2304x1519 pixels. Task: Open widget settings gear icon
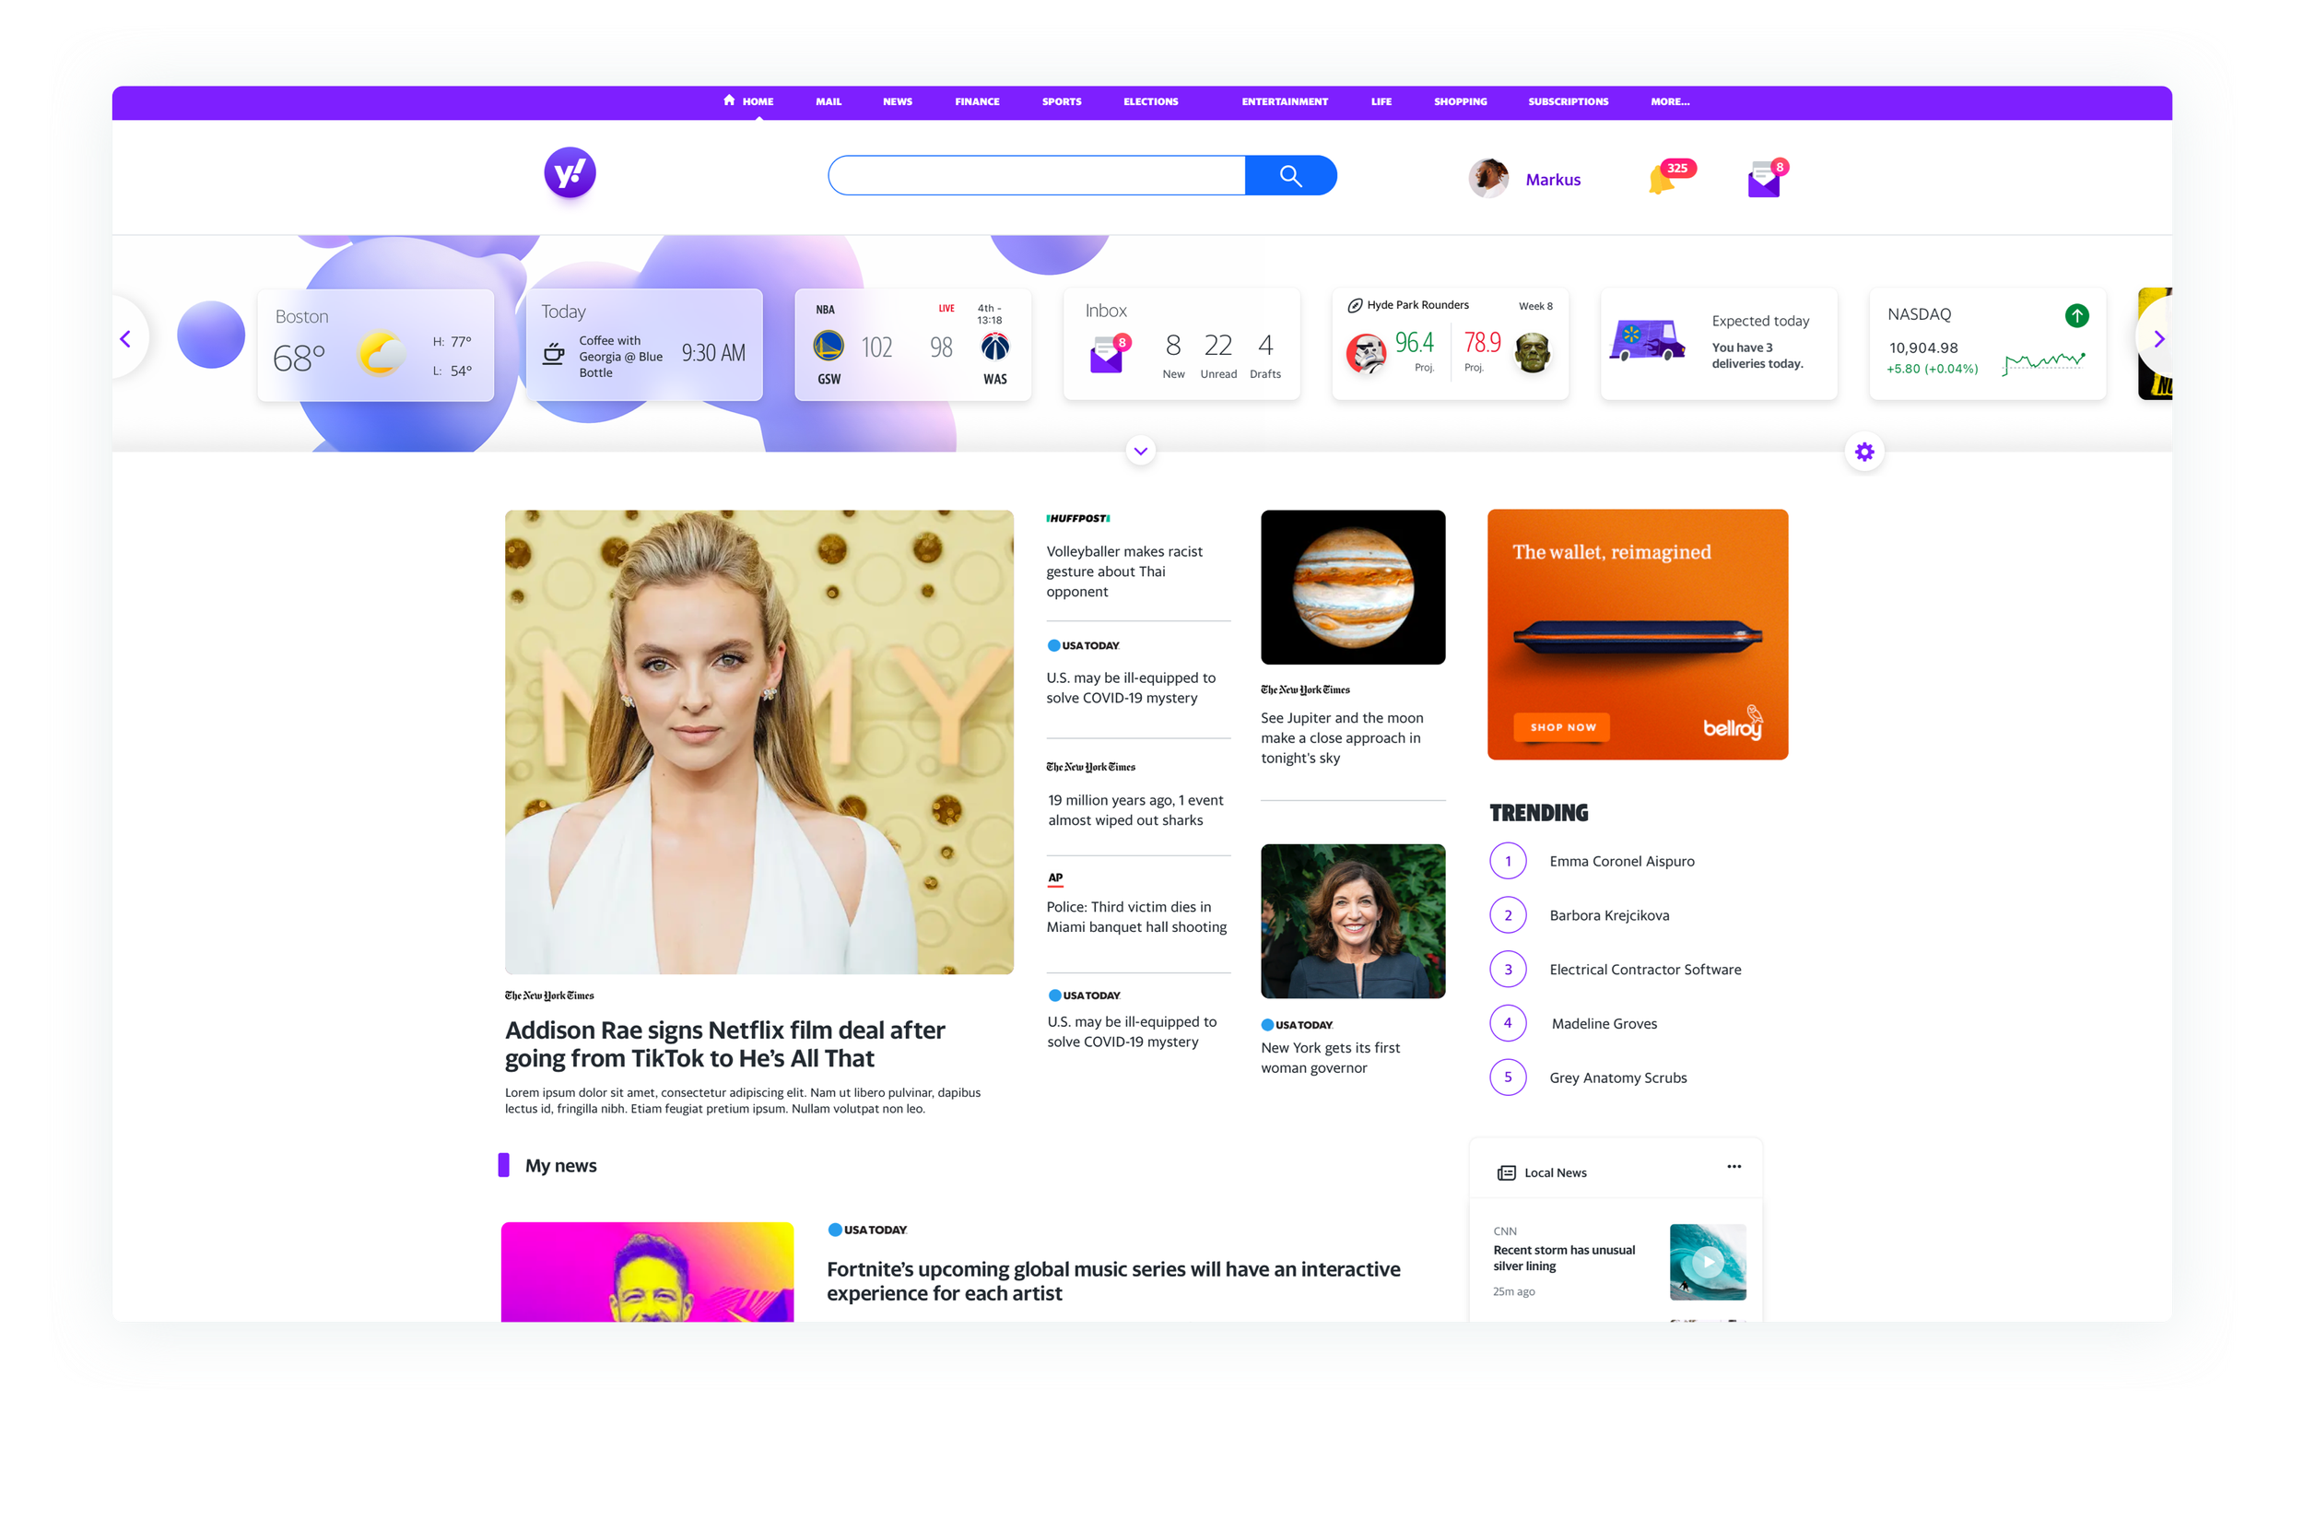point(1864,452)
